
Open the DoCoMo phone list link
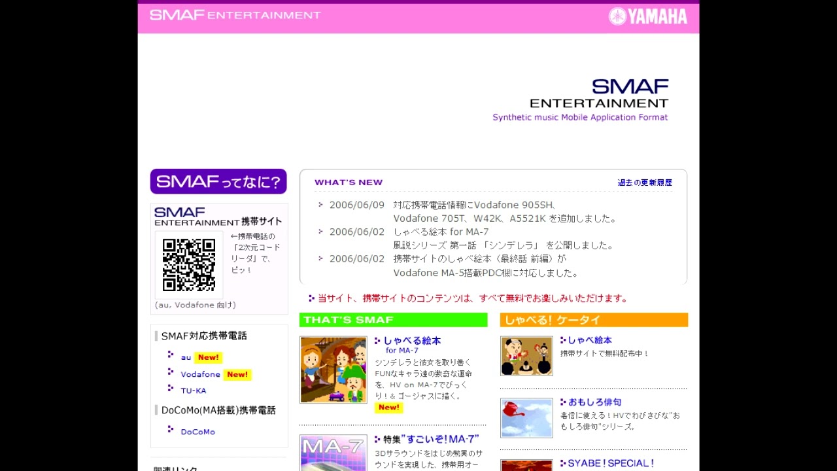pyautogui.click(x=197, y=432)
